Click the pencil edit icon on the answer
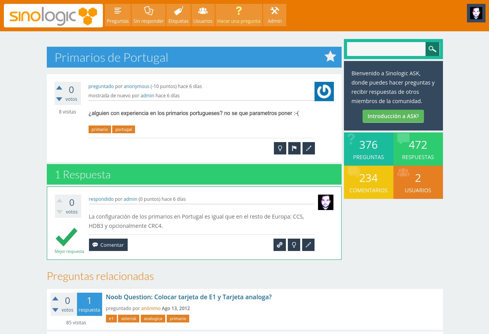The width and height of the screenshot is (489, 334). click(x=308, y=245)
